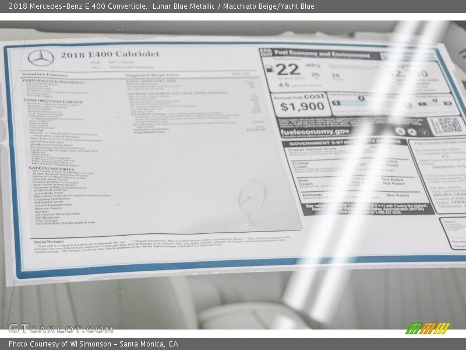The image size is (466, 350).
Task: Click the "fueleconomy.gov" text
Action: pos(315,132)
